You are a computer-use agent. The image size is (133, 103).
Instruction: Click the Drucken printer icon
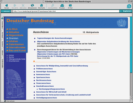click(62, 6)
